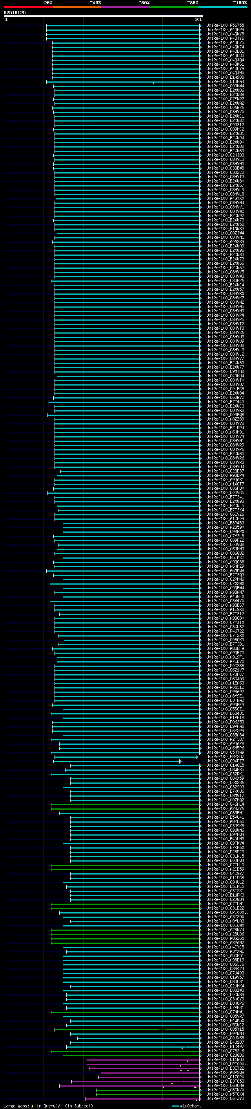Click the purple ~60% identity legend segment
Viewport: 251px width, 1109px height.
click(x=125, y=7)
